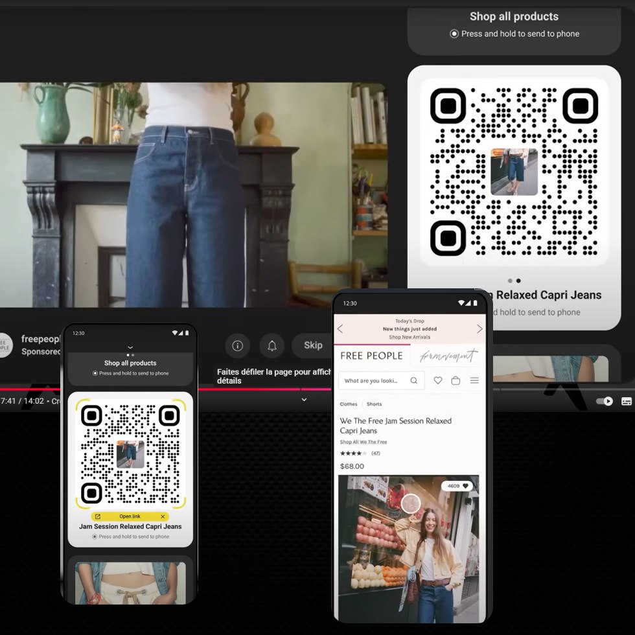Open the subtitles captions icon in the player bar
Viewport: 635px width, 635px height.
point(626,401)
